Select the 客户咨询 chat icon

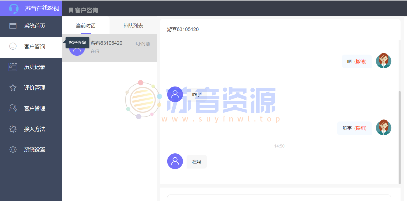pyautogui.click(x=13, y=46)
